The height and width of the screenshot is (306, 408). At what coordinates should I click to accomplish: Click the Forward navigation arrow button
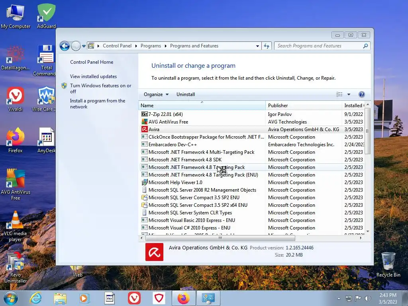(76, 46)
